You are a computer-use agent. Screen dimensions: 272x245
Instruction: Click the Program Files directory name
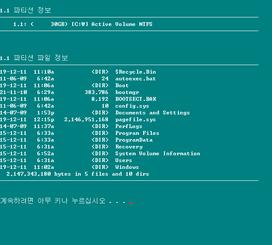pyautogui.click(x=137, y=133)
